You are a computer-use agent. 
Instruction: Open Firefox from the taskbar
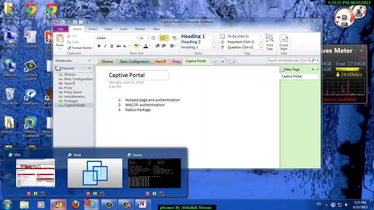pos(75,204)
